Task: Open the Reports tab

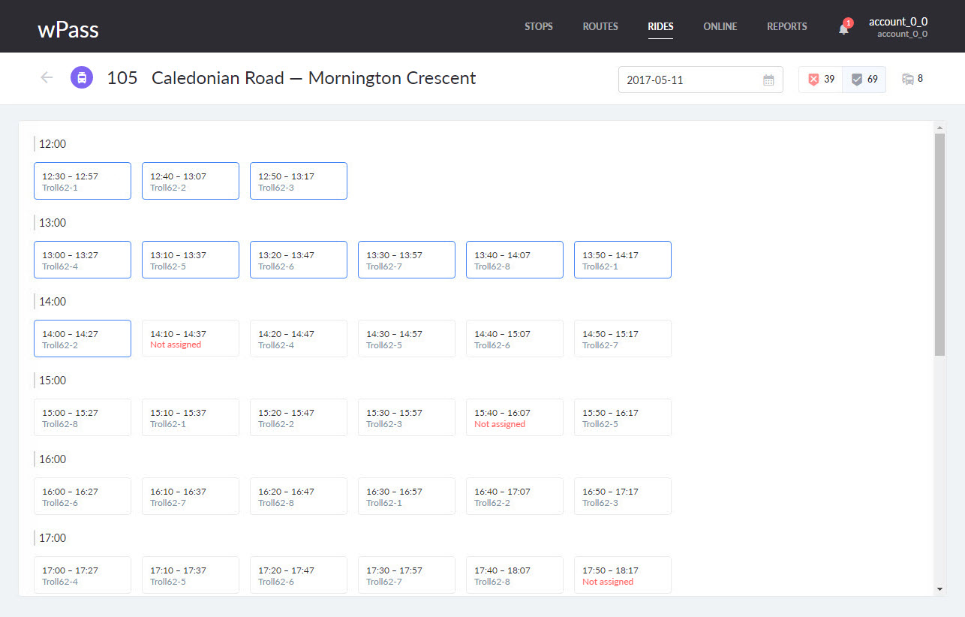Action: (x=786, y=26)
